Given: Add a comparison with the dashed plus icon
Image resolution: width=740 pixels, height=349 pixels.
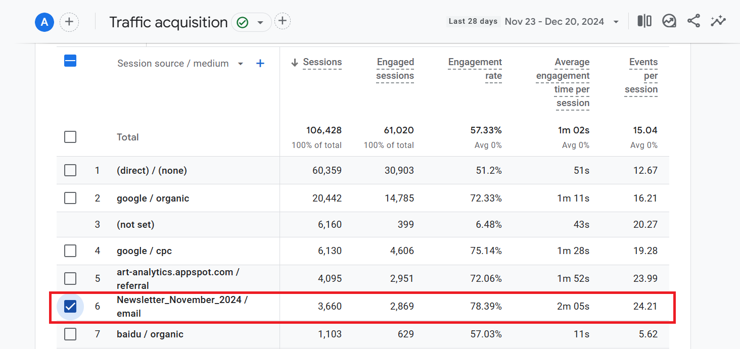Looking at the screenshot, I should click(69, 22).
